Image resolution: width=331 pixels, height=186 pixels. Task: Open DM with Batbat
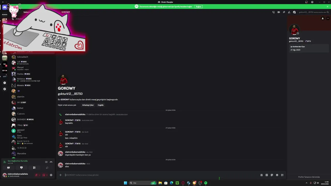[33, 108]
